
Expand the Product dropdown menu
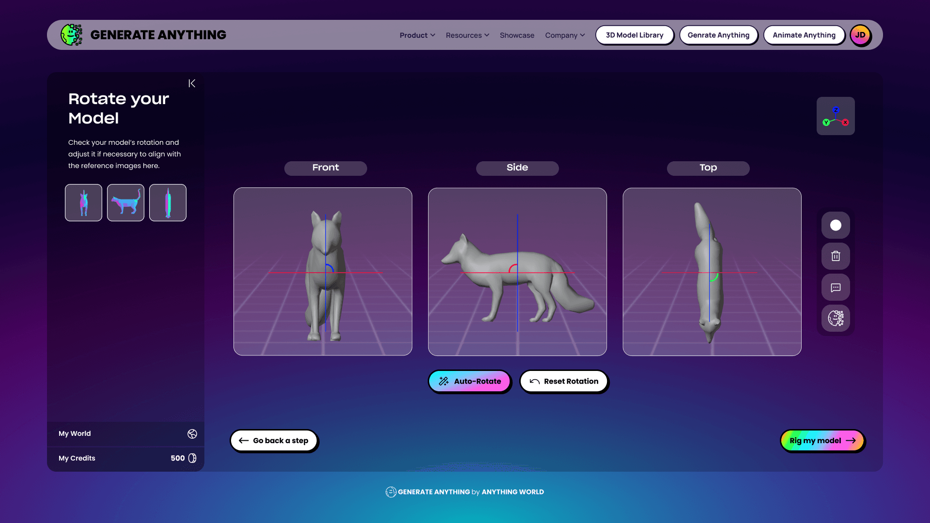pos(417,35)
